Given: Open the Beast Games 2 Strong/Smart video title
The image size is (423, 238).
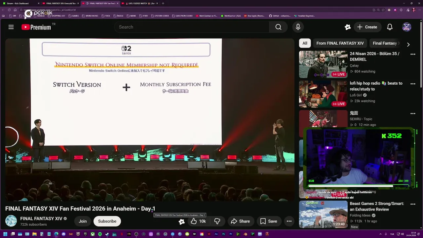Looking at the screenshot, I should [x=377, y=206].
